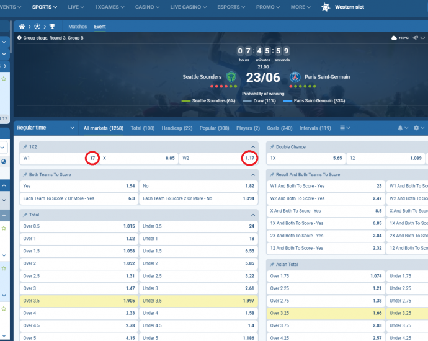Viewport: 428px width, 341px height.
Task: Select Under 4.5 at 1.4
Action: click(x=198, y=325)
